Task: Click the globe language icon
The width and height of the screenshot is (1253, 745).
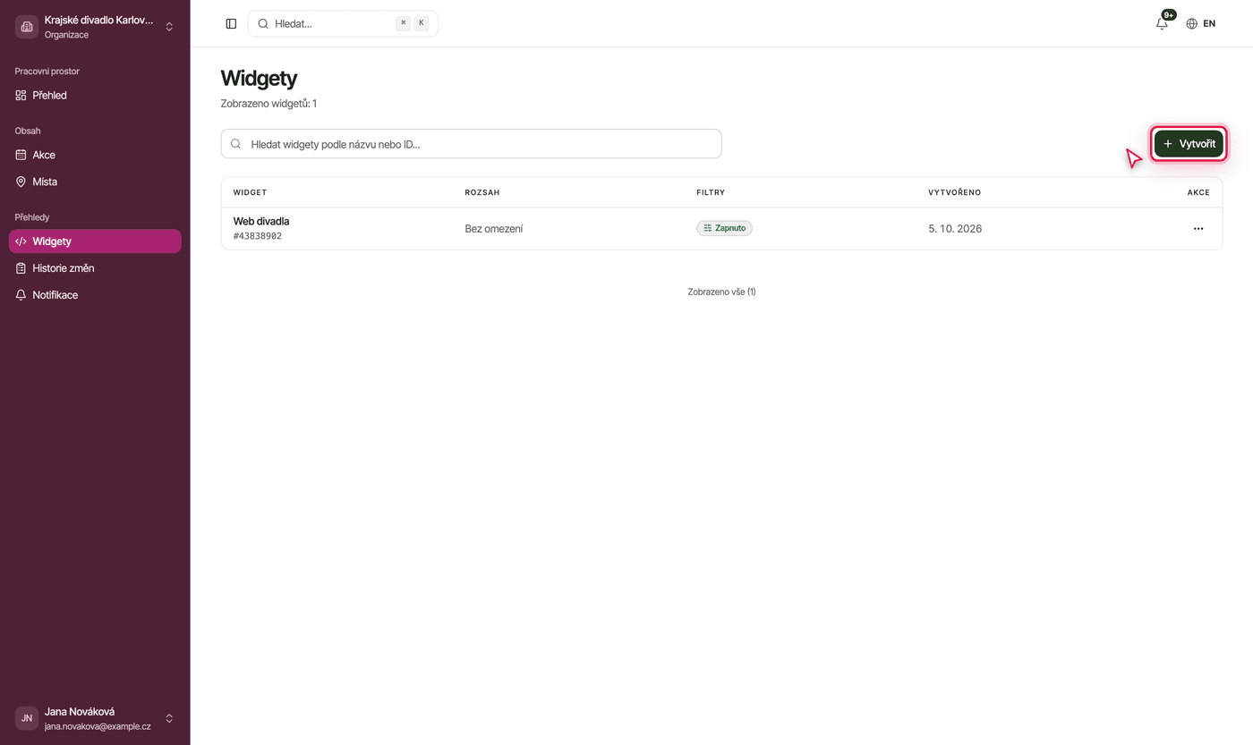Action: coord(1191,24)
